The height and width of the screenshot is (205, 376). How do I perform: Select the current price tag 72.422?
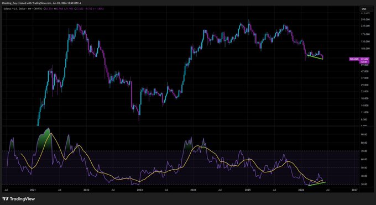(x=364, y=59)
